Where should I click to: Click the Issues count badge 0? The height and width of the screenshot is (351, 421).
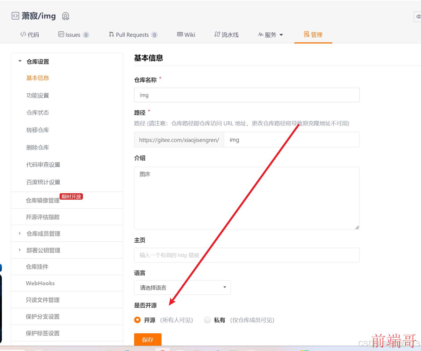(x=86, y=35)
